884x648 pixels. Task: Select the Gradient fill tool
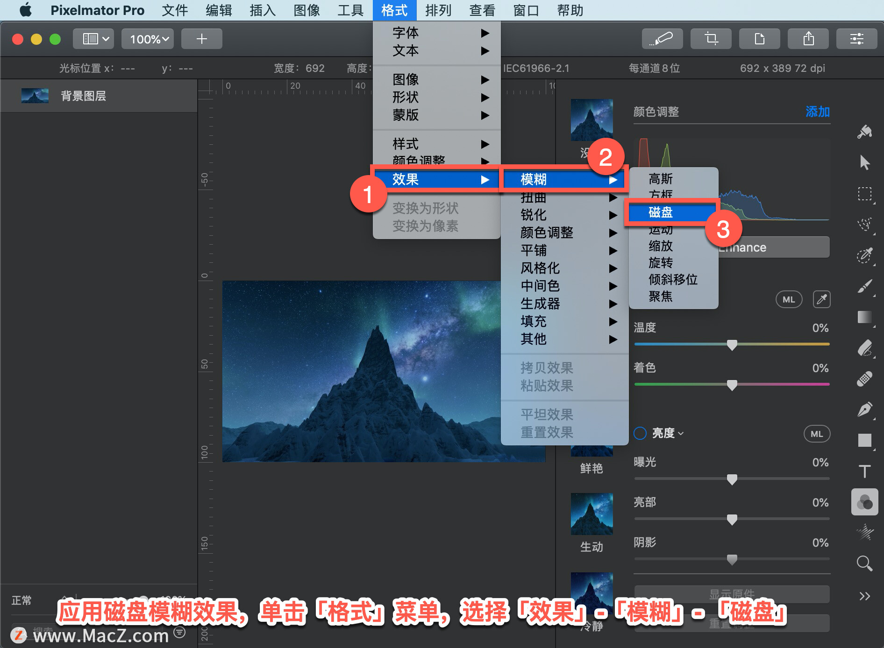point(865,317)
